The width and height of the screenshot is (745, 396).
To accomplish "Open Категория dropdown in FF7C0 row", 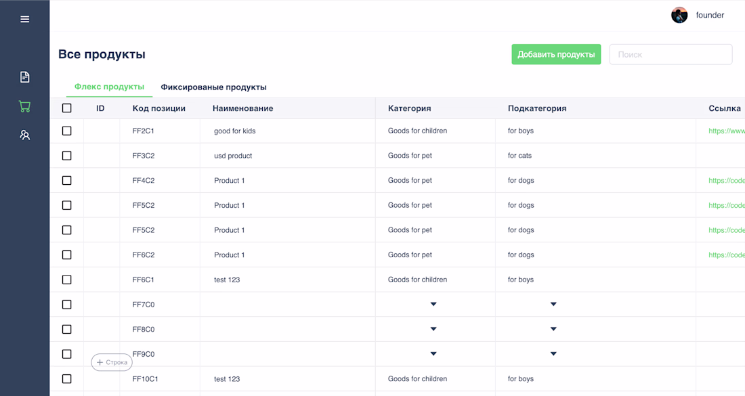I will pyautogui.click(x=433, y=305).
